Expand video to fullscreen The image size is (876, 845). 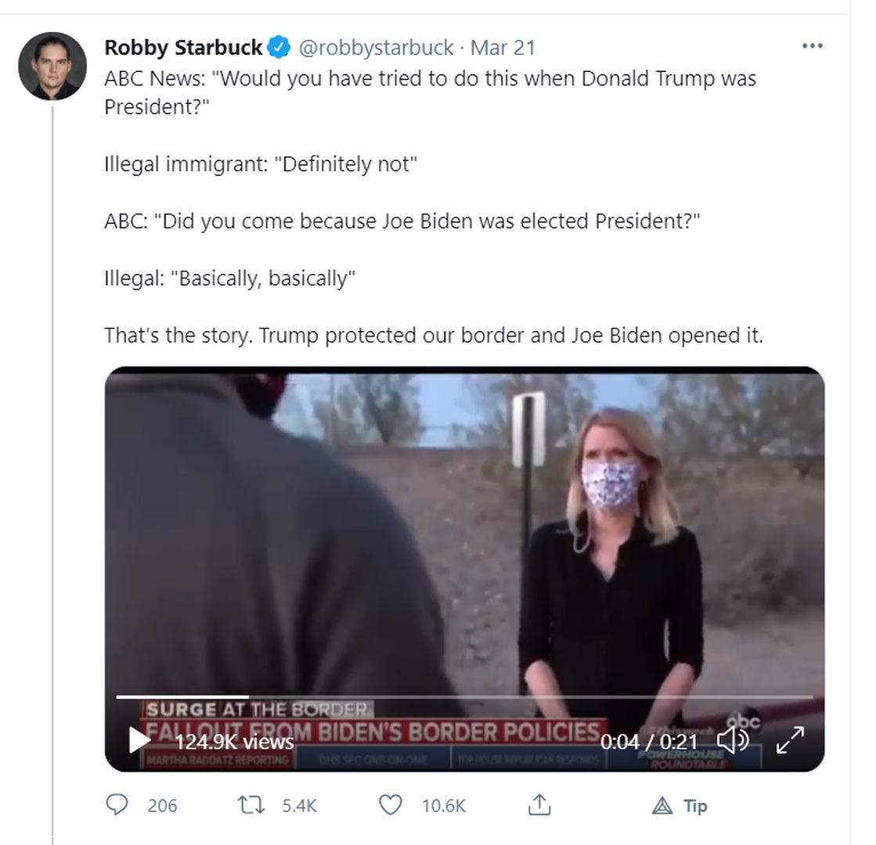click(x=790, y=739)
